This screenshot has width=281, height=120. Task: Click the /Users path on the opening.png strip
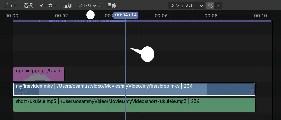tap(54, 71)
